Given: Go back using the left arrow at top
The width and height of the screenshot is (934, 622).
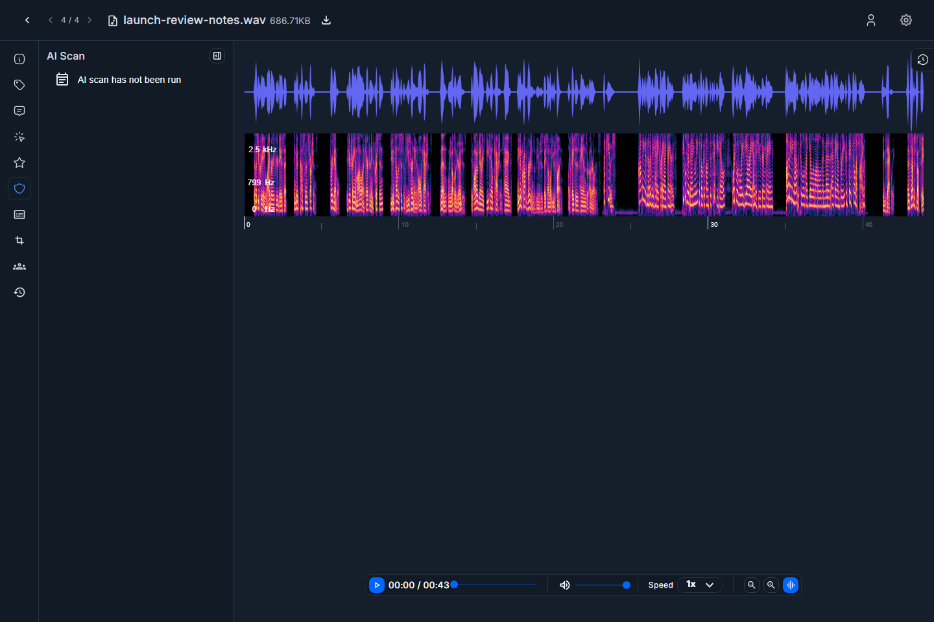Looking at the screenshot, I should tap(27, 20).
